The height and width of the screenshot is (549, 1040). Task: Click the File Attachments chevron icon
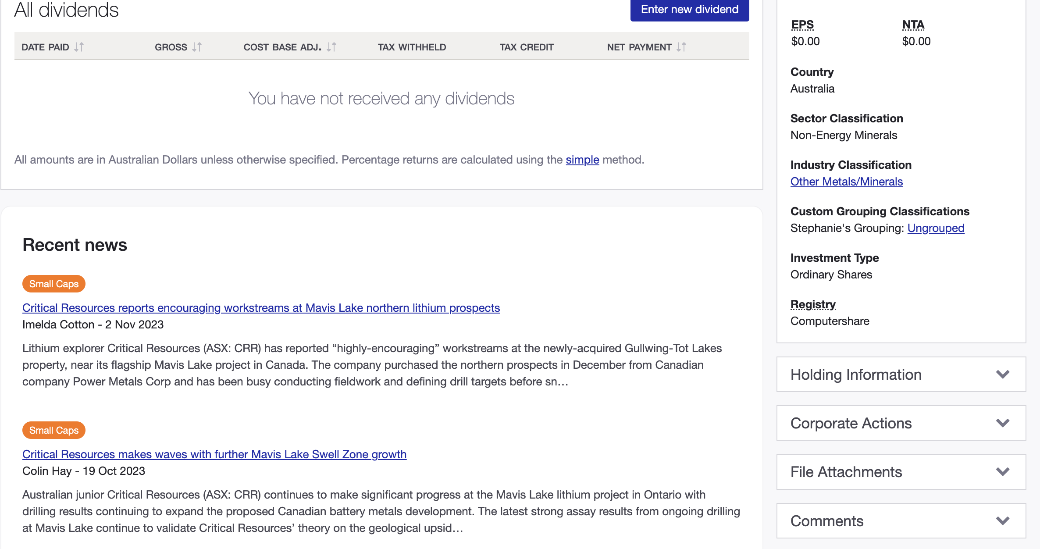tap(1002, 472)
